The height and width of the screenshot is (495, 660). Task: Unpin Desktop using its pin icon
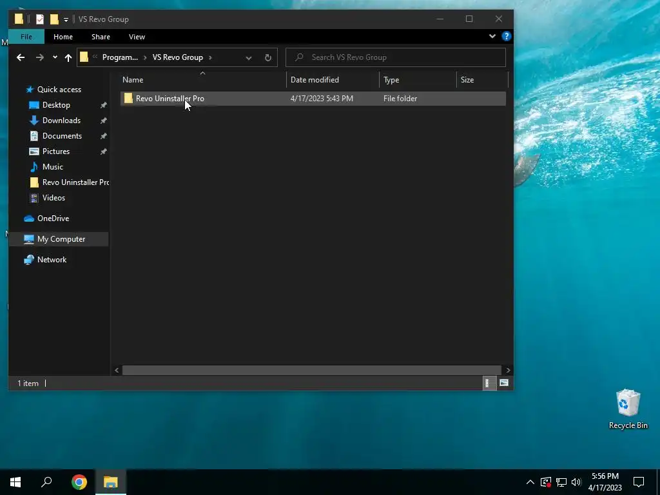tap(103, 105)
